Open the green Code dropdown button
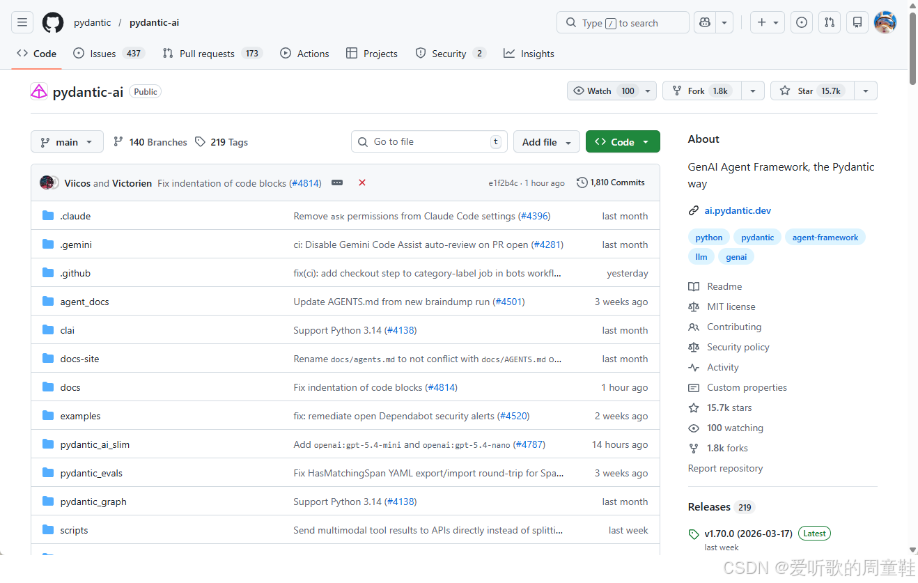This screenshot has height=583, width=918. click(623, 141)
